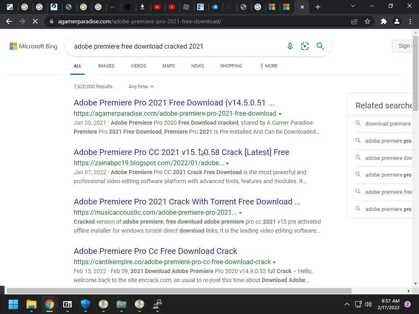Click the Microsoft Bing logo
Viewport: 419px width, 314px height.
[x=34, y=46]
